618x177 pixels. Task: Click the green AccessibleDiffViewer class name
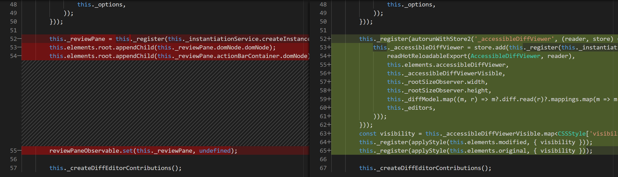click(x=505, y=56)
